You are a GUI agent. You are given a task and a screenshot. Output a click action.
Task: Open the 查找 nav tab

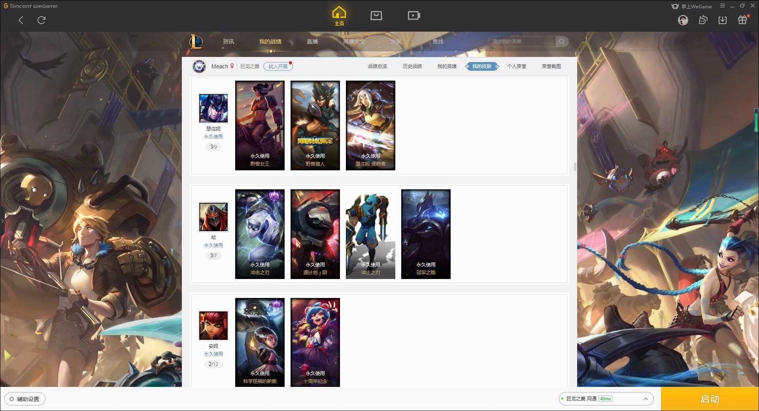438,41
